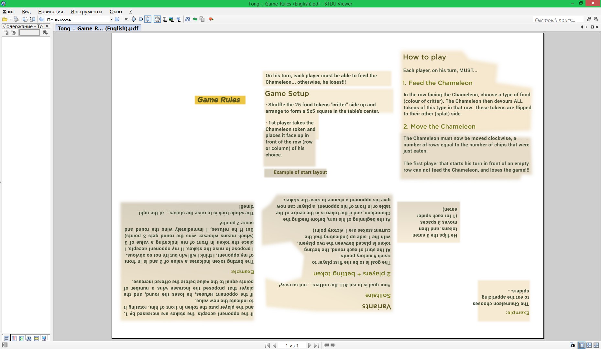Viewport: 601px width, 349px height.
Task: Click the navigate forward arrow in status bar
Action: point(333,345)
